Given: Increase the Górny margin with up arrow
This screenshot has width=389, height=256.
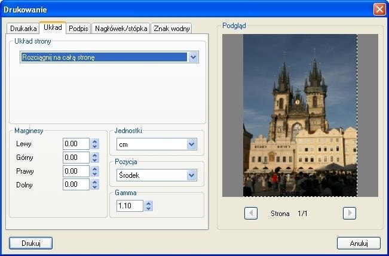Looking at the screenshot, I should [x=94, y=155].
